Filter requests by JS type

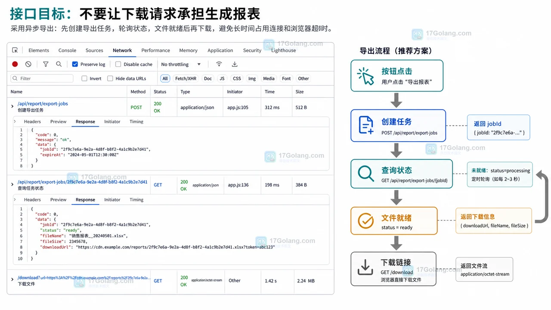click(222, 78)
